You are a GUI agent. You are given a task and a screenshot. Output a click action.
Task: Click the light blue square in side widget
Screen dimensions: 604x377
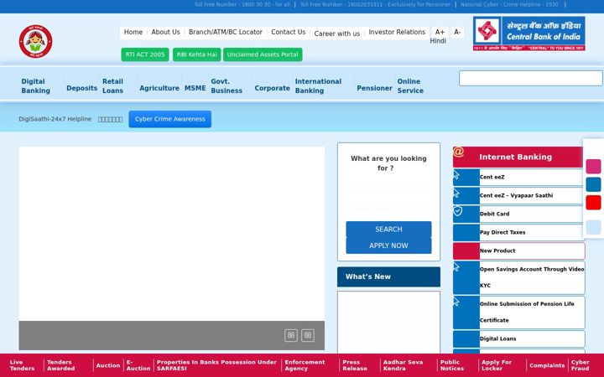(593, 227)
